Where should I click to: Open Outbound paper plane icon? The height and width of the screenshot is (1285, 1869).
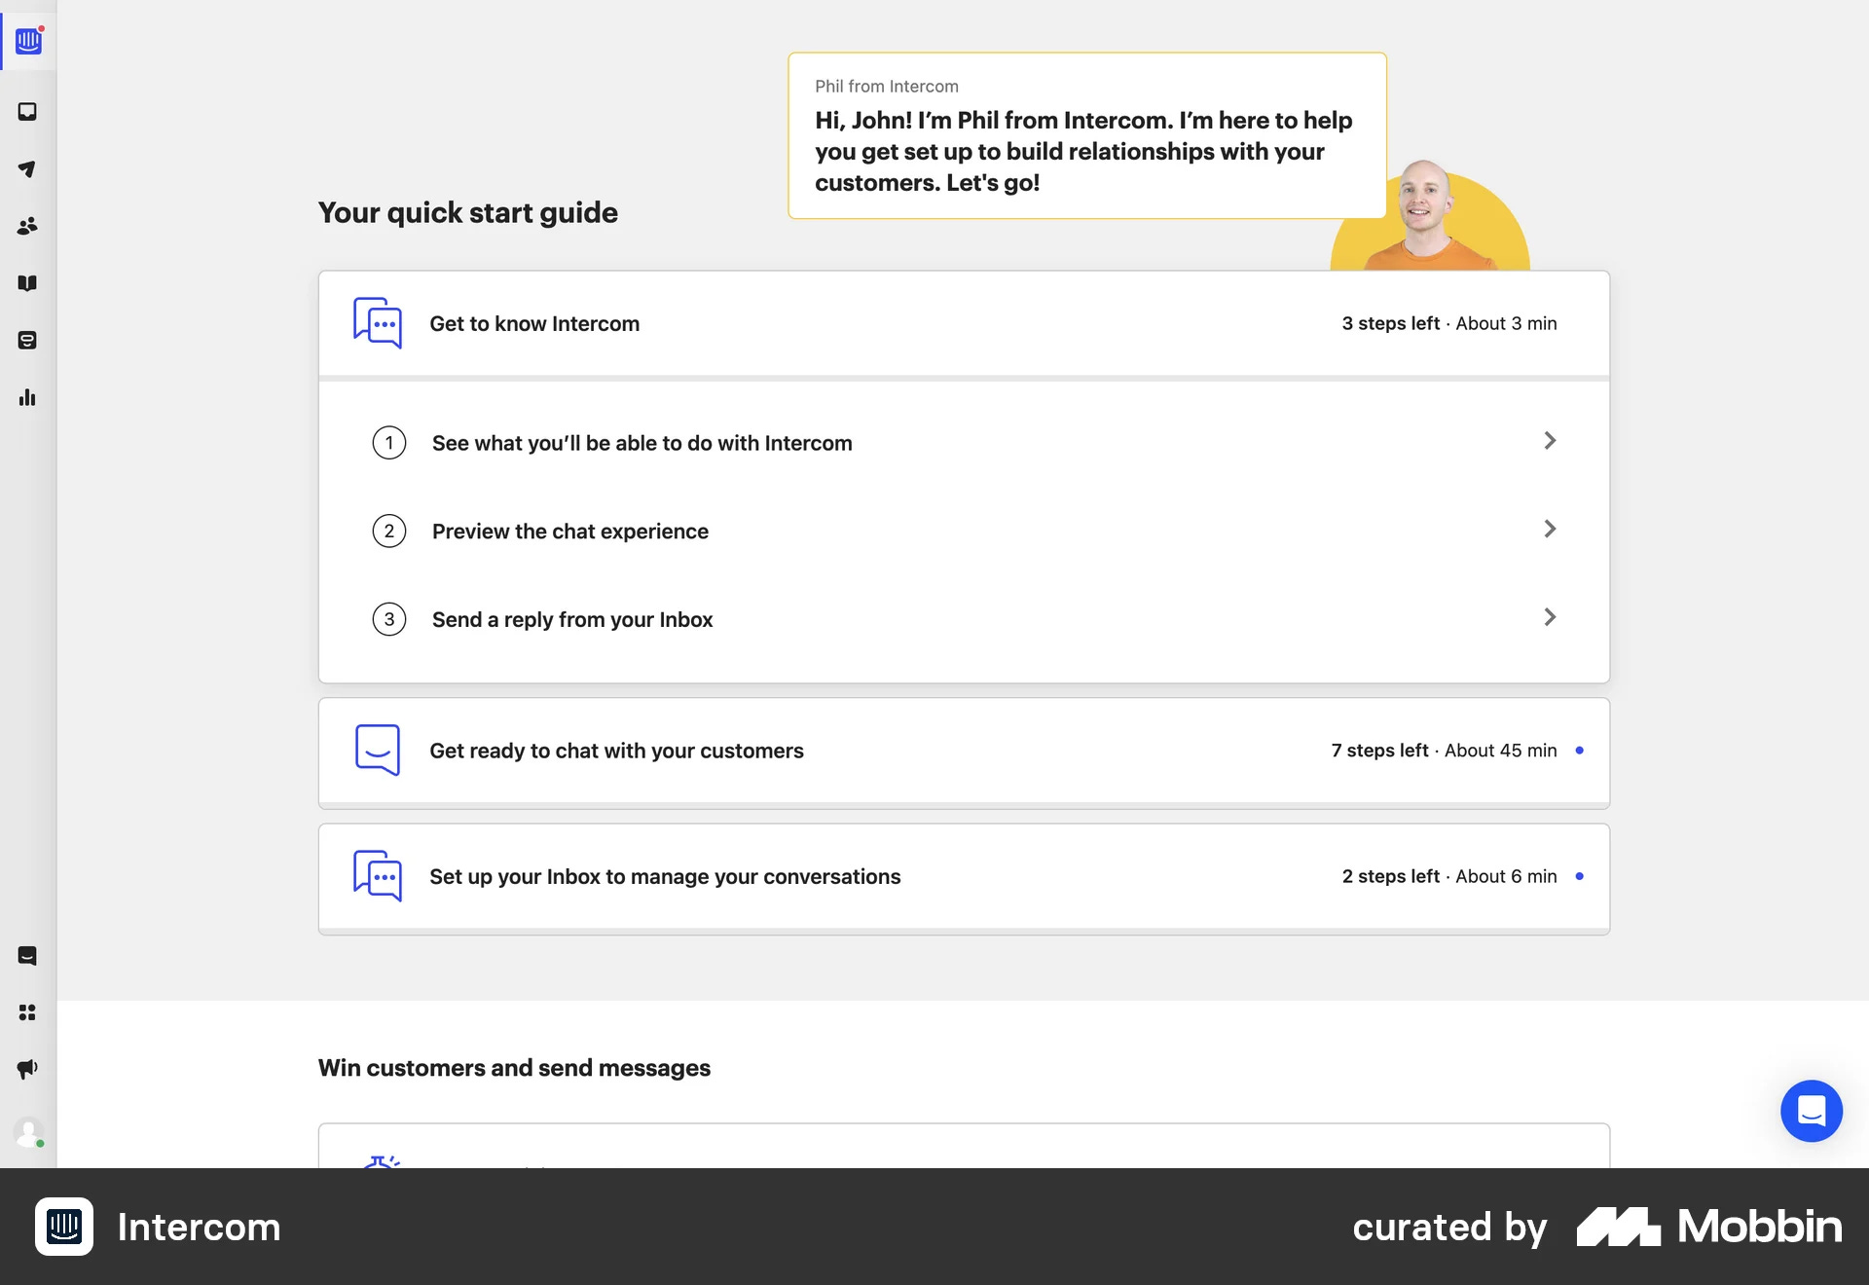click(x=27, y=169)
